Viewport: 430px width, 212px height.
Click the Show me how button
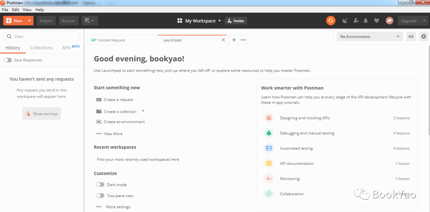42,114
